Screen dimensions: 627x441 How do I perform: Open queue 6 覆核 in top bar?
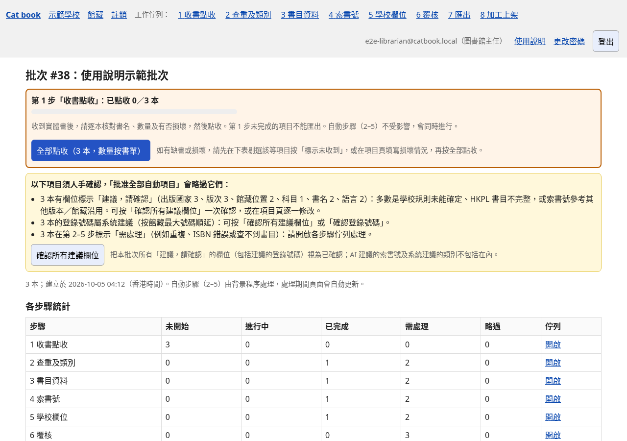coord(427,15)
